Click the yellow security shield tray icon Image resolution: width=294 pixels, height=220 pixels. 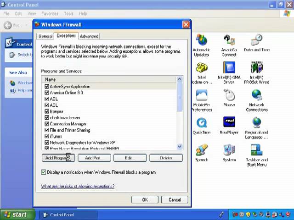coord(248,214)
